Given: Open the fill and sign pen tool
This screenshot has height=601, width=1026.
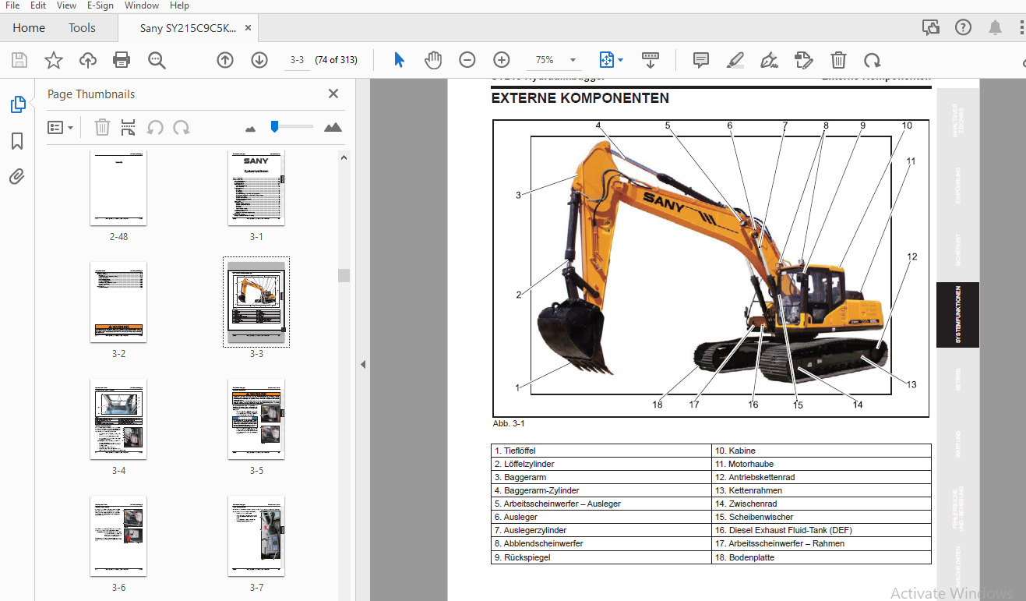Looking at the screenshot, I should coord(770,60).
